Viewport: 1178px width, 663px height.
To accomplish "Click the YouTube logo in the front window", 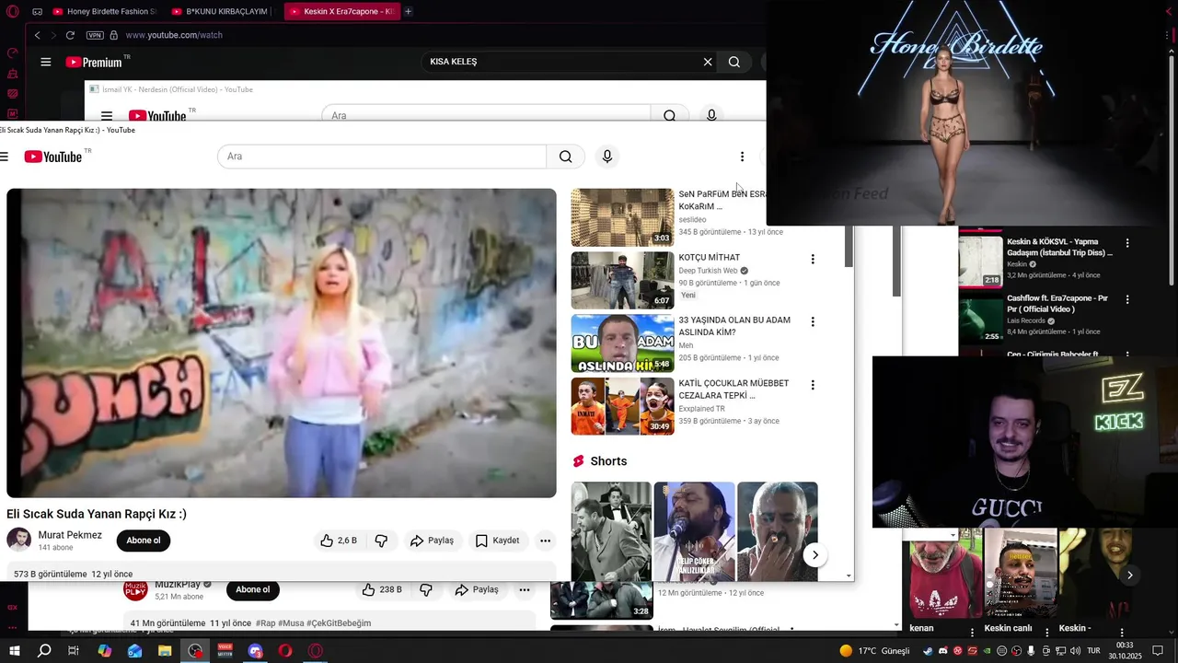I will (52, 157).
